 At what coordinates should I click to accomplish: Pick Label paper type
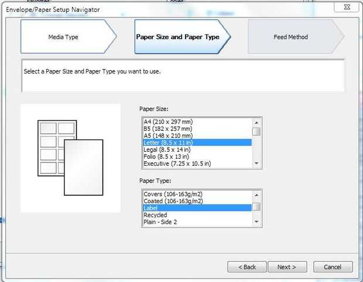click(197, 208)
